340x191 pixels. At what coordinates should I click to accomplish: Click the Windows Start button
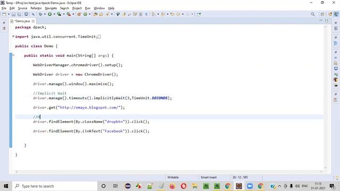[x=6, y=186]
